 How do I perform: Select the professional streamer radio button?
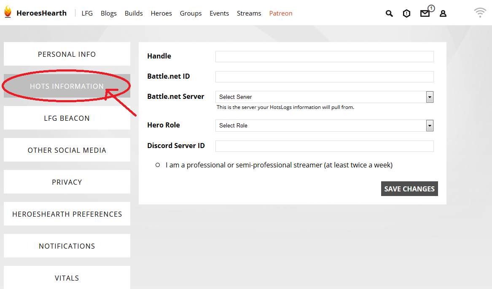[x=158, y=165]
